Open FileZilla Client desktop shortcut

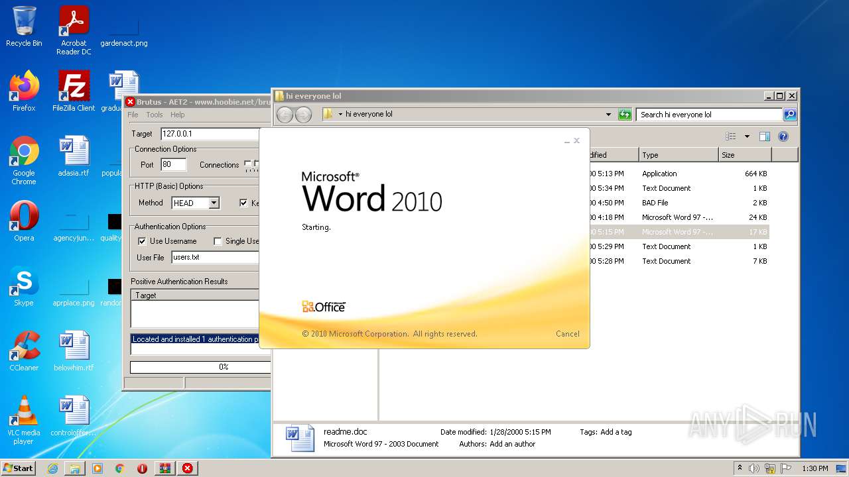[x=74, y=91]
